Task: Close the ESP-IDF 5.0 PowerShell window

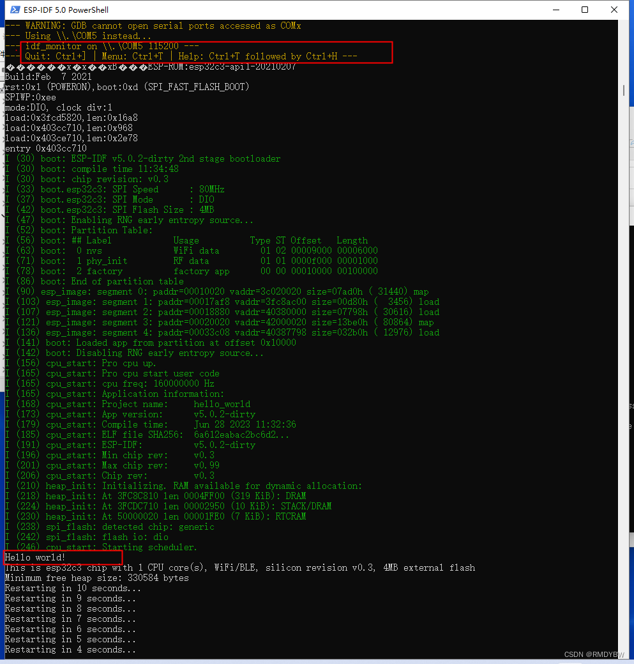Action: coord(614,10)
